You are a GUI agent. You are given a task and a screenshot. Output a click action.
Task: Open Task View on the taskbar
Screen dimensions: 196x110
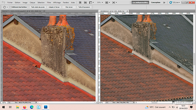10,107
